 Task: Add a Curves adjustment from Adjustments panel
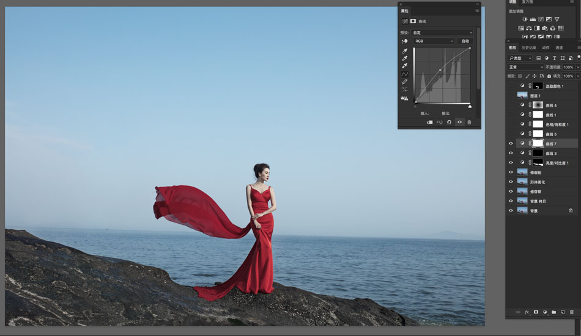click(541, 20)
